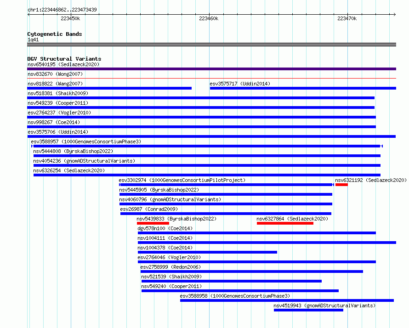The width and height of the screenshot is (409, 328).
Task: Click the 223470k ruler position label
Action: point(347,18)
